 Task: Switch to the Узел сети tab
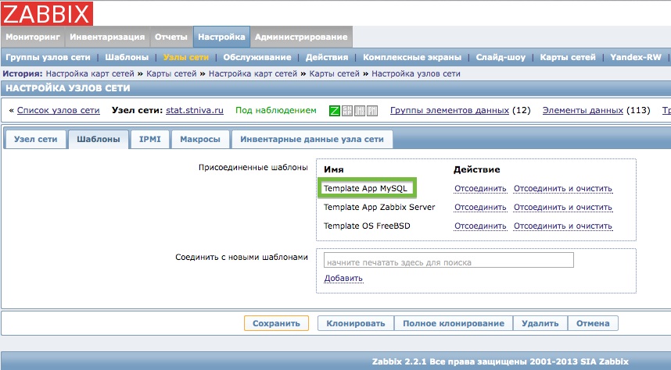pyautogui.click(x=36, y=140)
